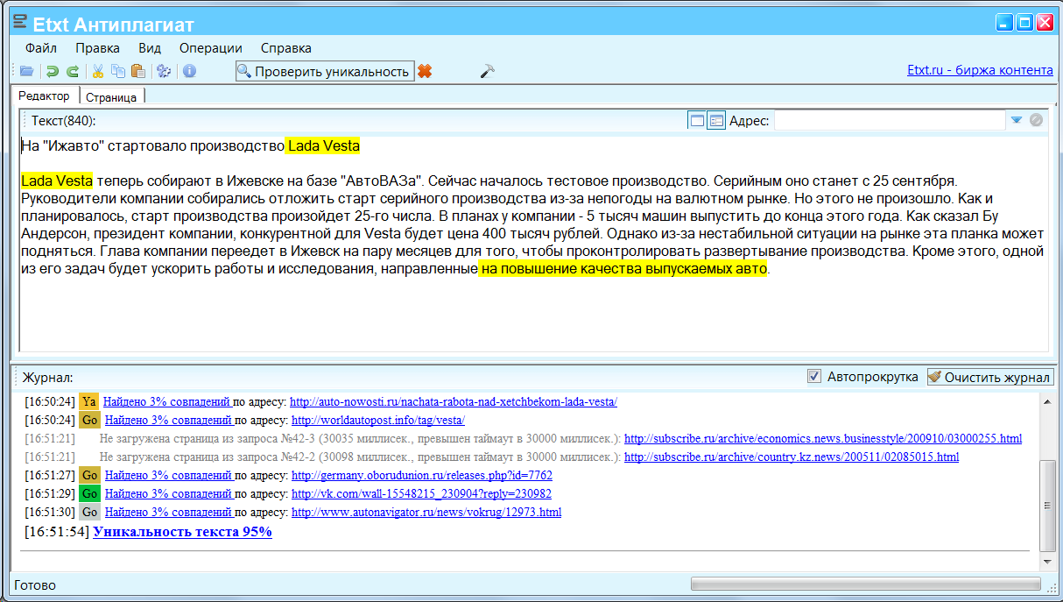Screen dimensions: 1063x602
Task: Click the open file folder icon
Action: point(26,72)
